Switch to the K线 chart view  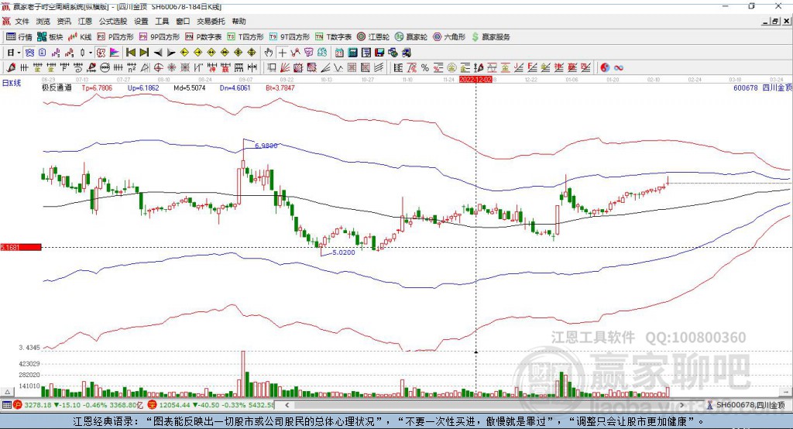(80, 37)
